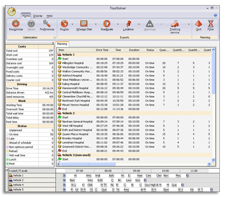Open the Optimization group dialog launcher
The height and width of the screenshot is (197, 225).
click(55, 37)
